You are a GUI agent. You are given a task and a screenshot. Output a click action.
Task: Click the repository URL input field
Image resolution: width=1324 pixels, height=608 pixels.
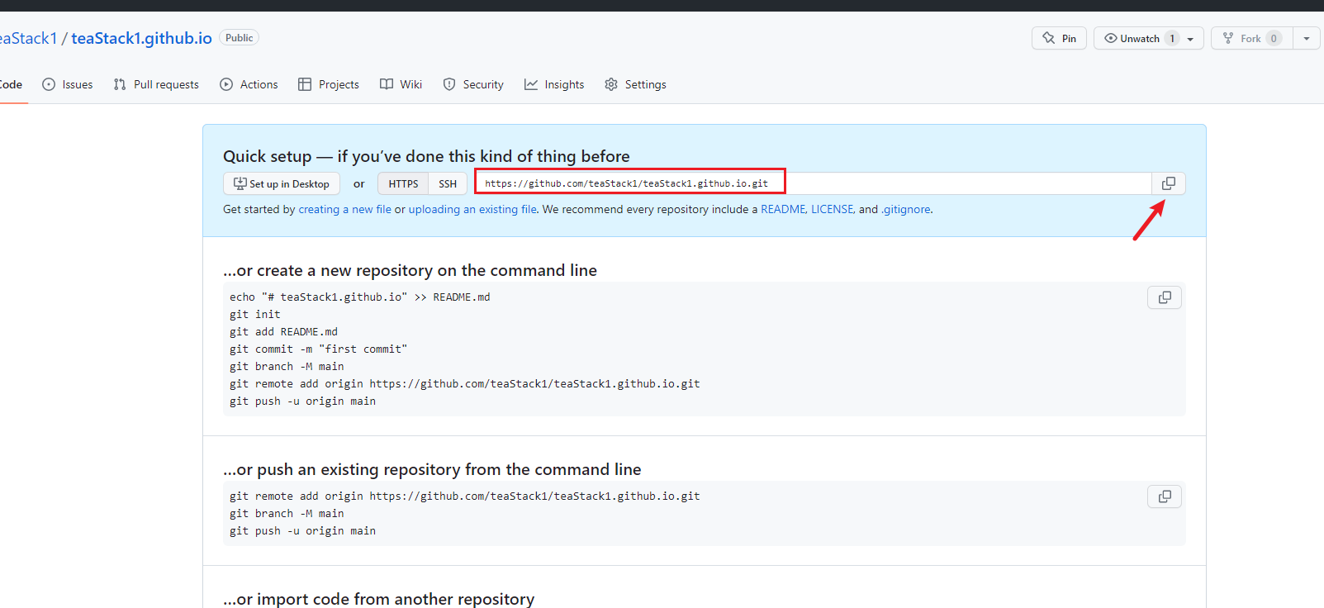click(813, 183)
